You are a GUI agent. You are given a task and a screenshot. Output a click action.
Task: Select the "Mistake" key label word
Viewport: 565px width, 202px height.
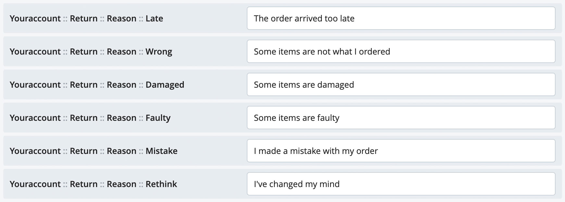tap(161, 151)
